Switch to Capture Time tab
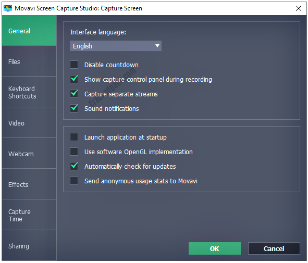This screenshot has height=263, width=308. tap(29, 215)
